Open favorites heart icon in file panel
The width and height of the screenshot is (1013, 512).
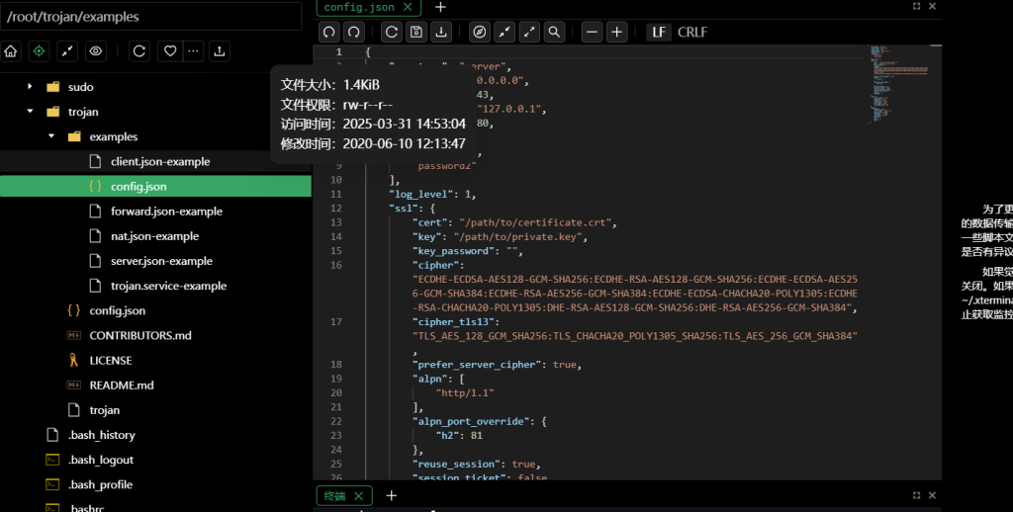pyautogui.click(x=170, y=51)
